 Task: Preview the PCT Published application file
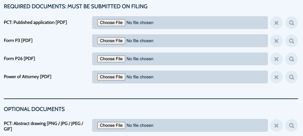click(x=291, y=23)
